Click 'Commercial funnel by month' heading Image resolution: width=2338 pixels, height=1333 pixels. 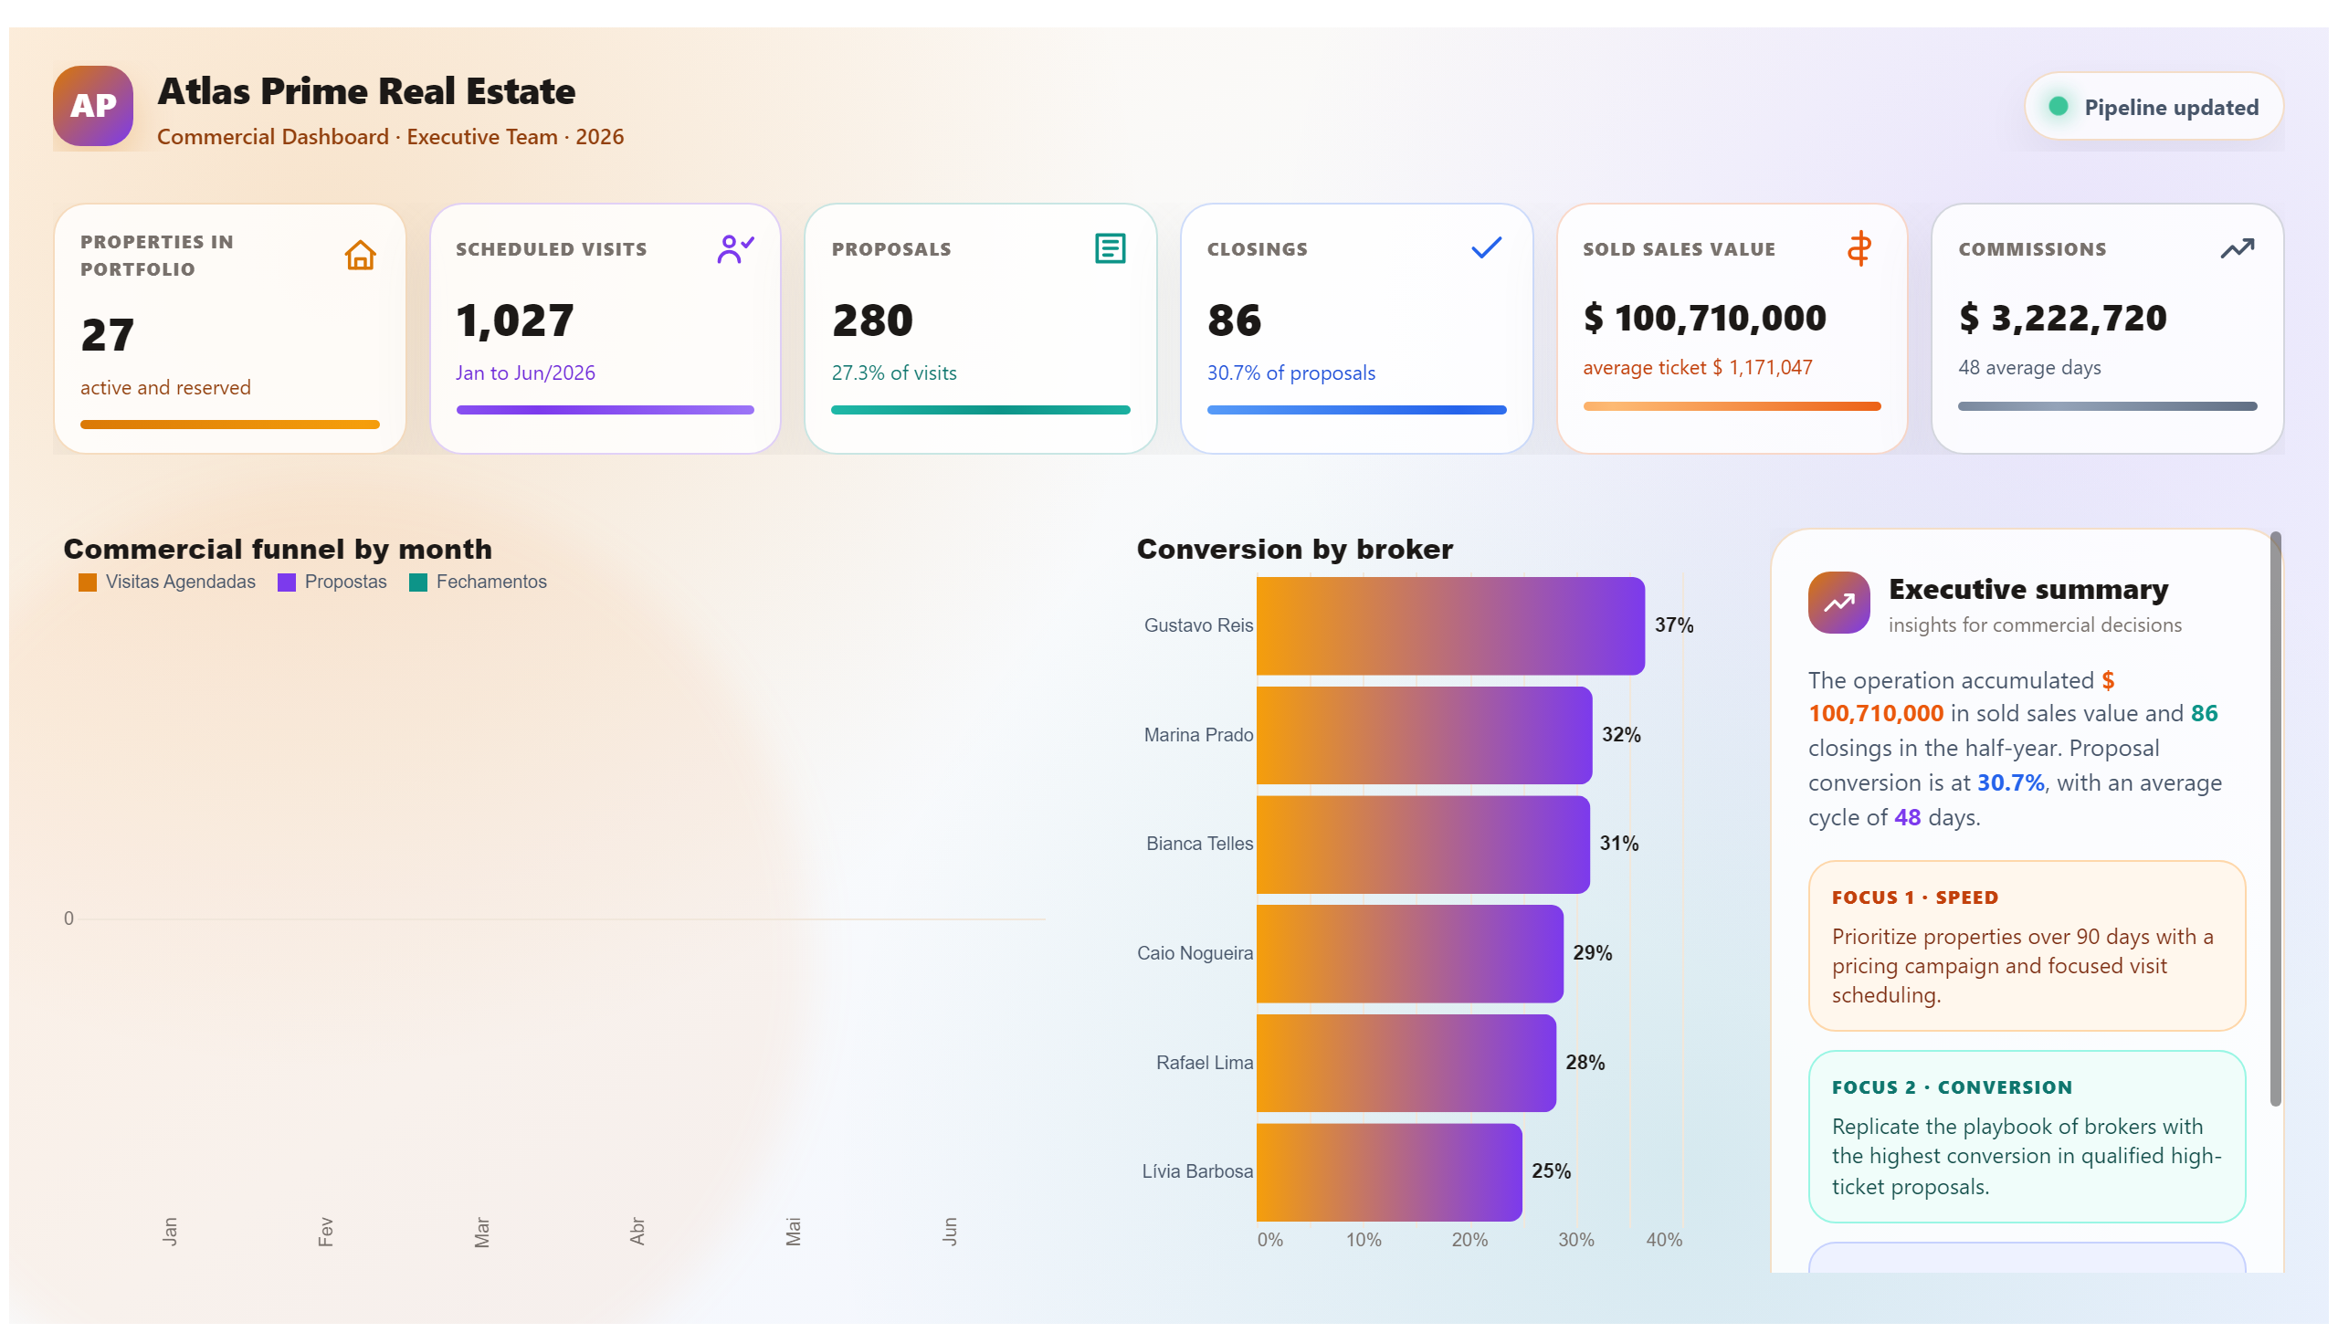point(278,550)
